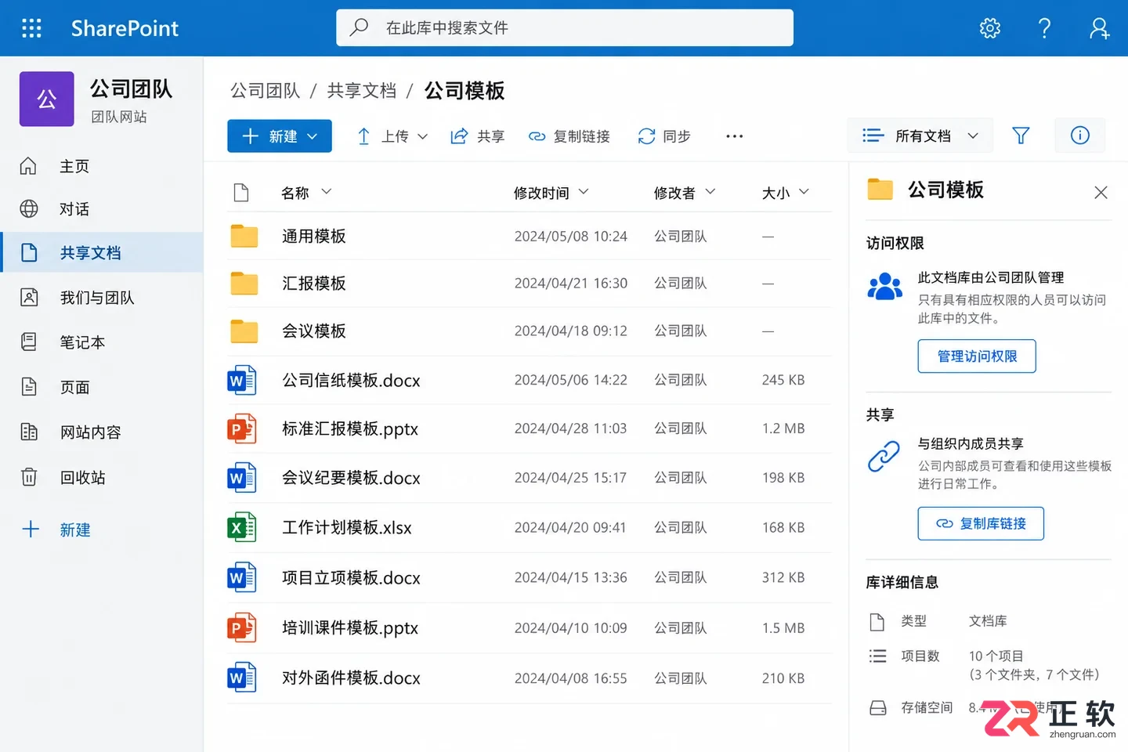Open the help question mark icon
The width and height of the screenshot is (1128, 752).
pos(1044,28)
